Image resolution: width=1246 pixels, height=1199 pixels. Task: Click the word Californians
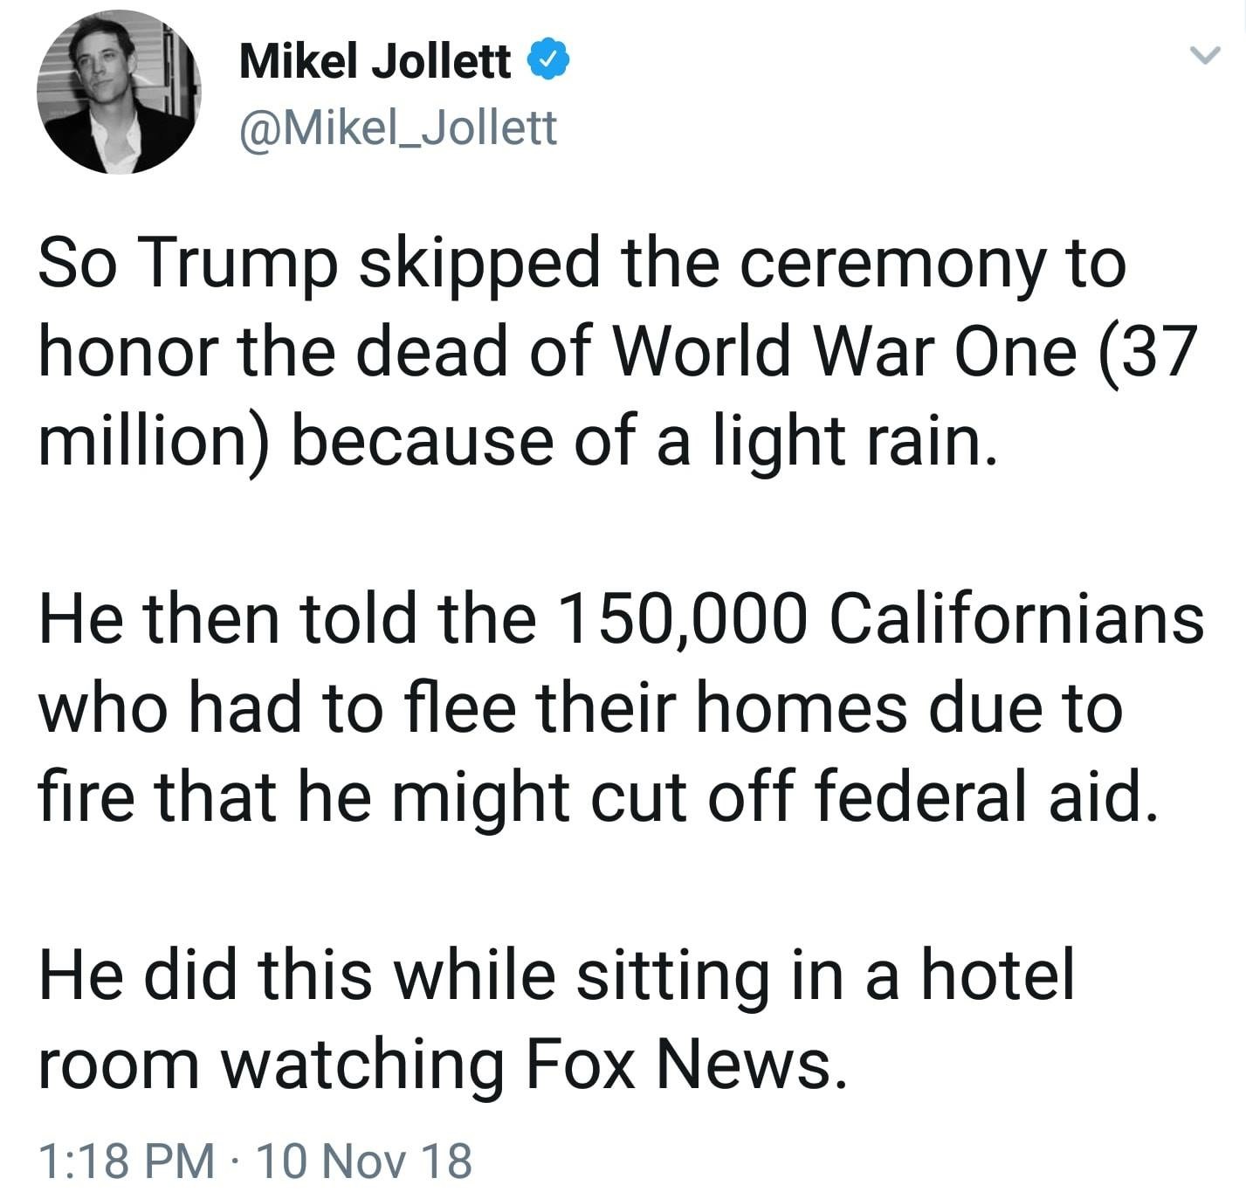click(1015, 619)
